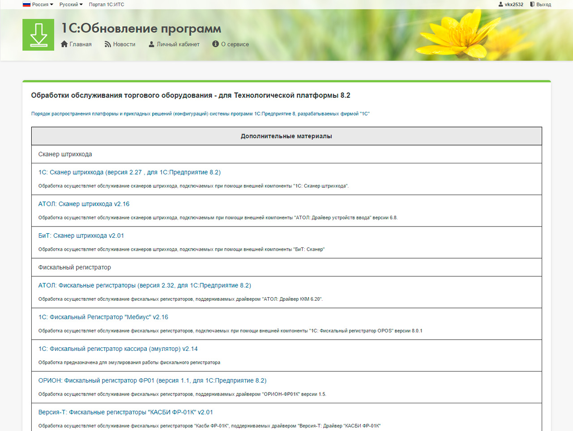Open АТОЛ: Сканер штрихкода v2.16 link
Viewport: 573px width, 431px height.
click(x=84, y=204)
